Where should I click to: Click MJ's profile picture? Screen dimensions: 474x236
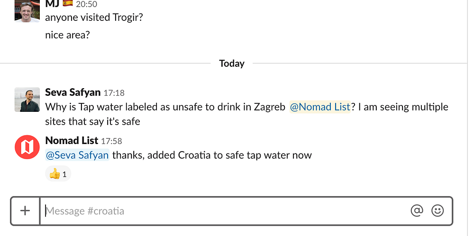tap(27, 10)
